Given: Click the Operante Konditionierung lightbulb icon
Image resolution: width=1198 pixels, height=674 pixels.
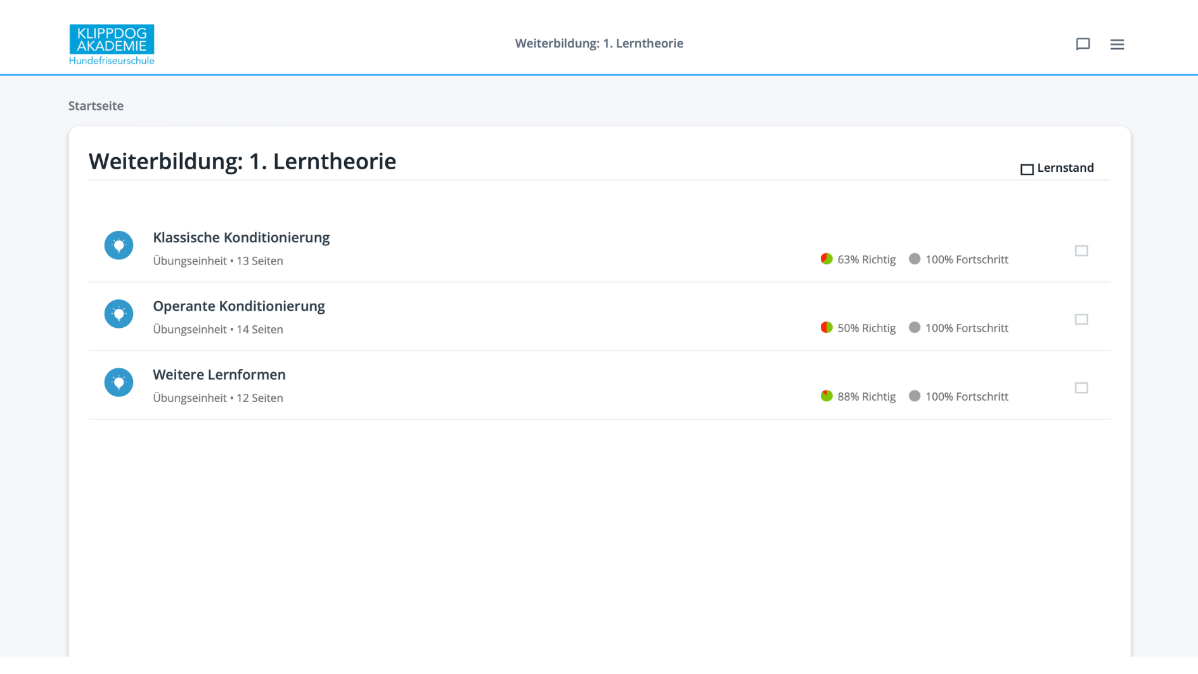Looking at the screenshot, I should click(119, 314).
